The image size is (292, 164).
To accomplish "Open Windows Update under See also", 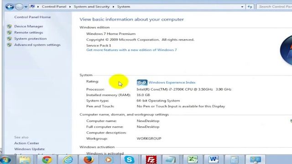I will 29,149.
